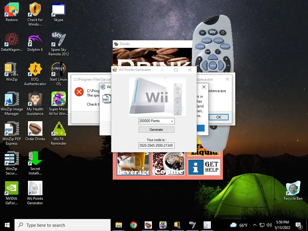Viewport: 308px width, 231px height.
Task: Open the Wii Fit Reminder shortcut
Action: [x=58, y=134]
